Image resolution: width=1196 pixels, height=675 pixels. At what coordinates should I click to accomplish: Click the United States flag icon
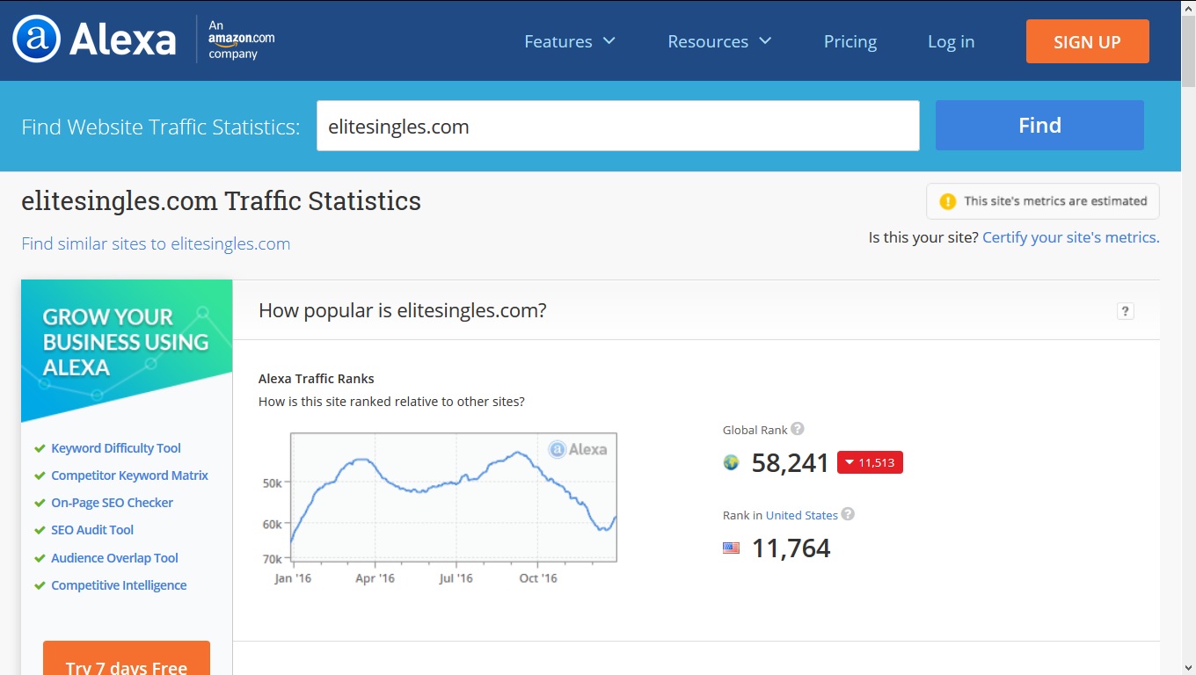[731, 548]
